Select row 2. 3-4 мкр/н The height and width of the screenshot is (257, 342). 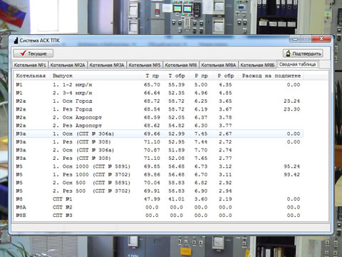(159, 93)
